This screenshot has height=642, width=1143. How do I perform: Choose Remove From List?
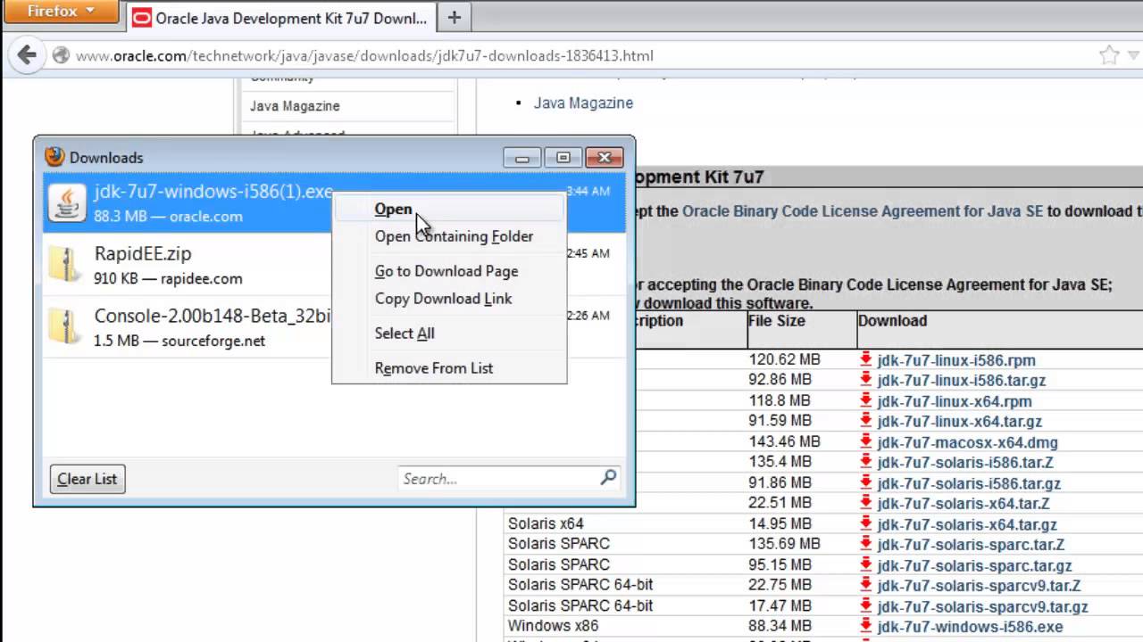(449, 368)
